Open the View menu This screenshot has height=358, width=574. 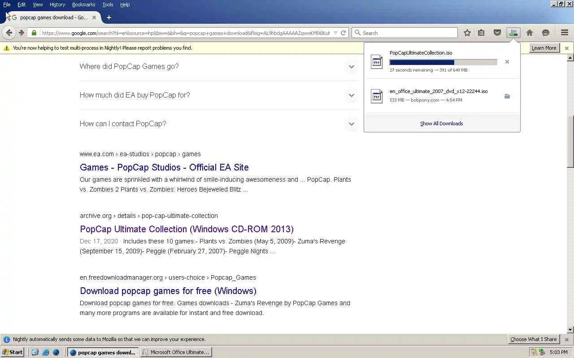pos(38,4)
